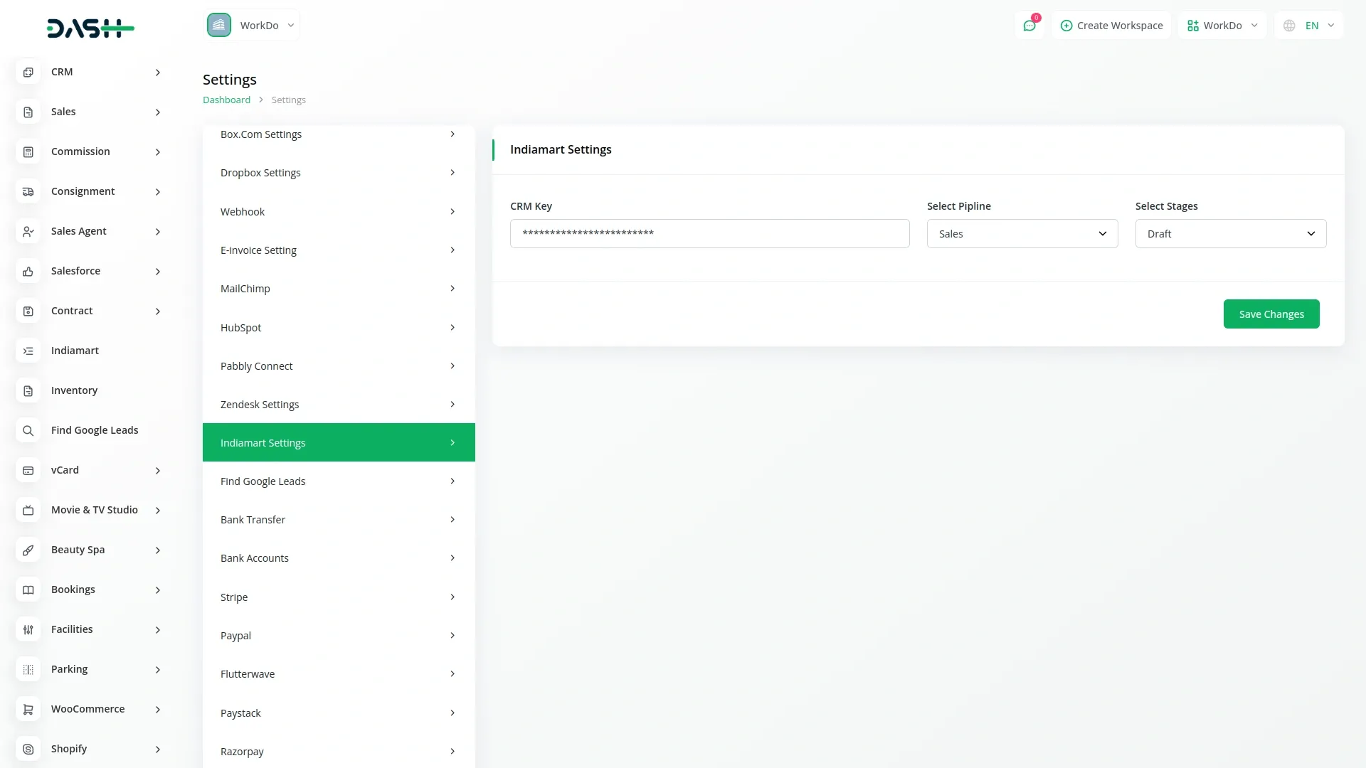Screen dimensions: 1366x768
Task: Open the chat messages icon
Action: click(x=1029, y=26)
